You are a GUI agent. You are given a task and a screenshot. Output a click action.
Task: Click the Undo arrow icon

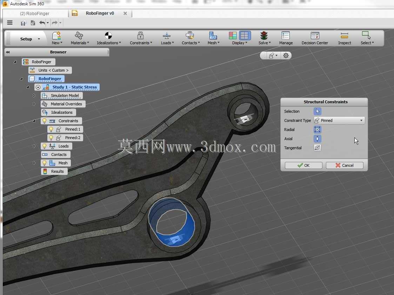[42, 23]
